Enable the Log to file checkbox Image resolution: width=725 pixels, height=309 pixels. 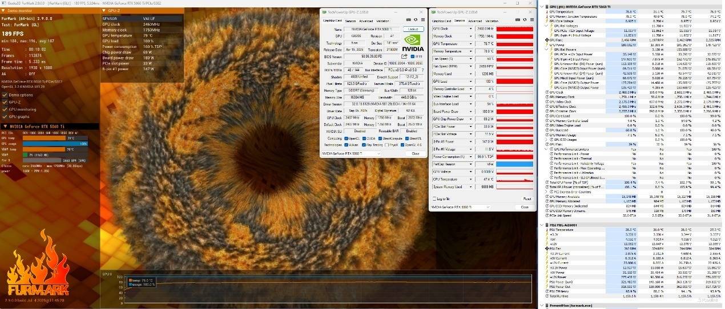tap(434, 198)
